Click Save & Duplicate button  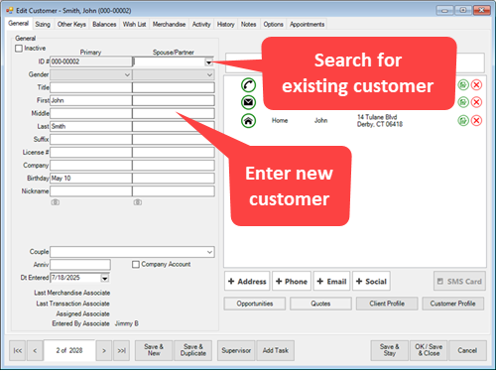tap(193, 350)
